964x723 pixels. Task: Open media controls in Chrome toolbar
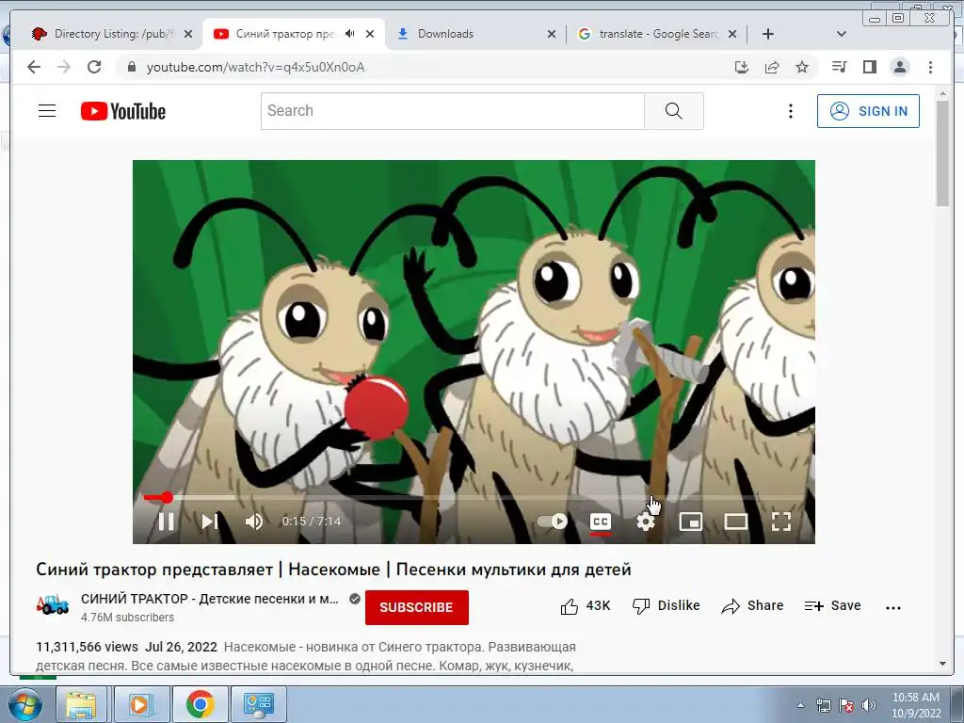tap(839, 67)
